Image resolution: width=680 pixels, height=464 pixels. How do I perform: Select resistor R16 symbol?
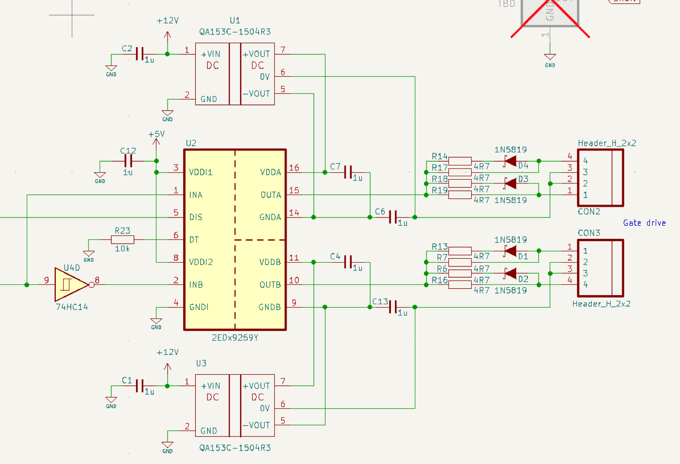pyautogui.click(x=460, y=285)
